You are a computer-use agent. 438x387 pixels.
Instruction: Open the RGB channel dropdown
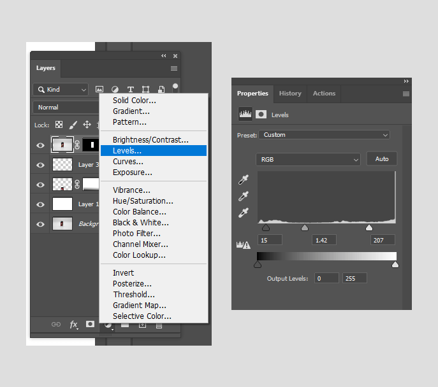308,160
